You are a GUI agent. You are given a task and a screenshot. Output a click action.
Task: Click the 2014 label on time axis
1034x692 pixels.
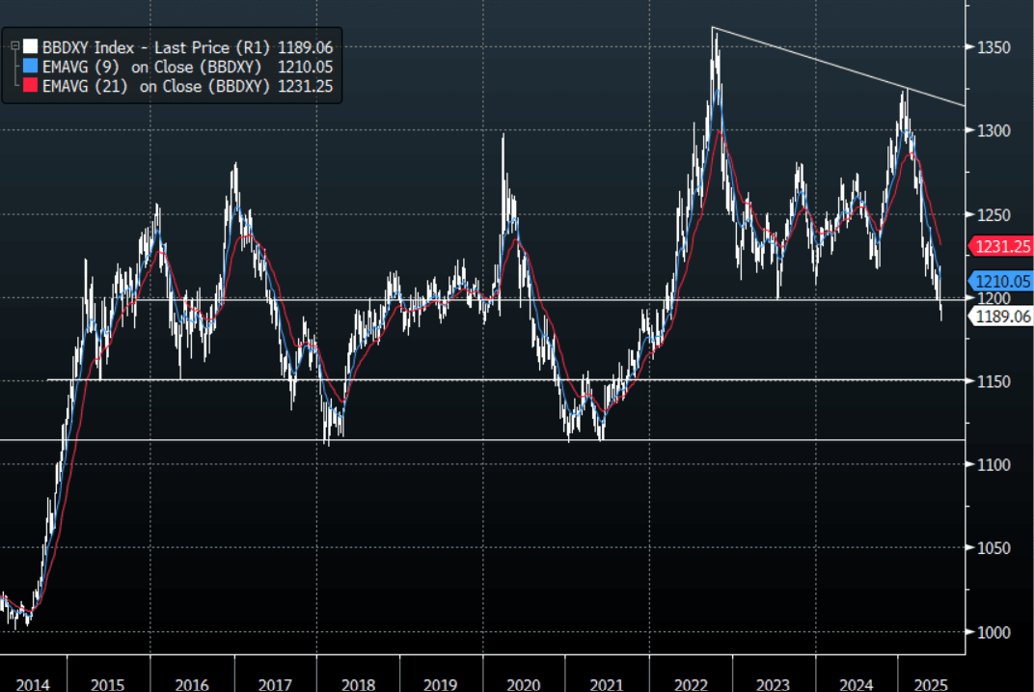[25, 684]
